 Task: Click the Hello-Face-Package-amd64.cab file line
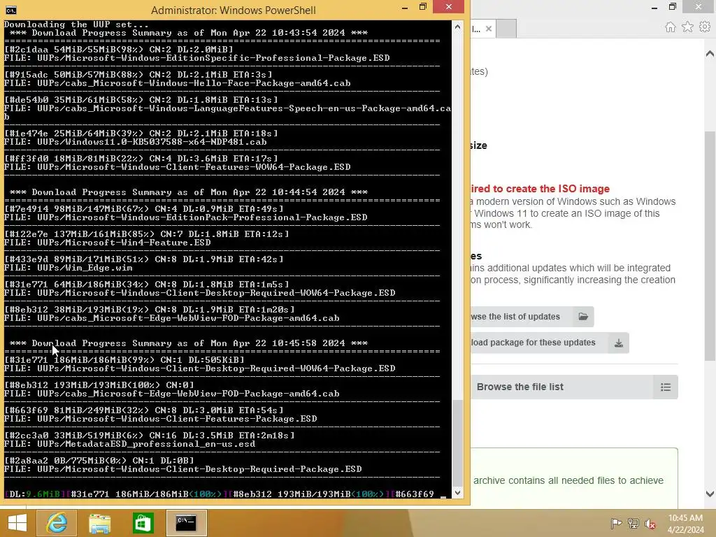coord(177,83)
